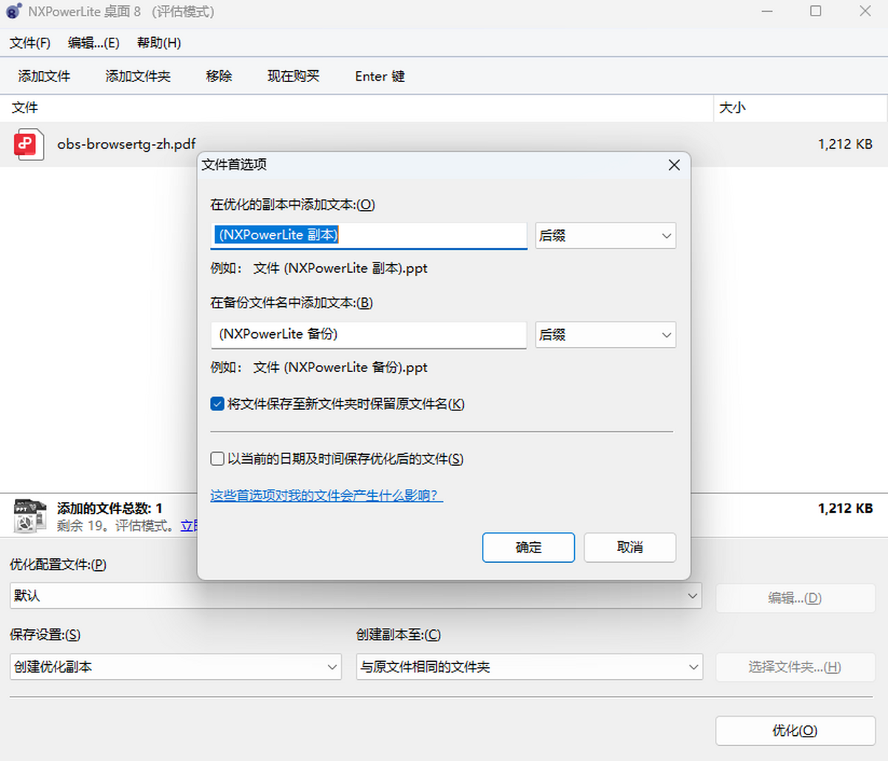Viewport: 888px width, 761px height.
Task: Toggle 将文件保存至新文件夹时保留原文件名 checkbox
Action: [218, 404]
